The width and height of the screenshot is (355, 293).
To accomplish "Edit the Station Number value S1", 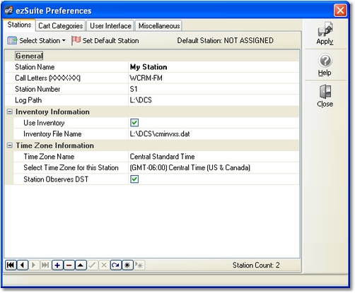I will [x=214, y=89].
